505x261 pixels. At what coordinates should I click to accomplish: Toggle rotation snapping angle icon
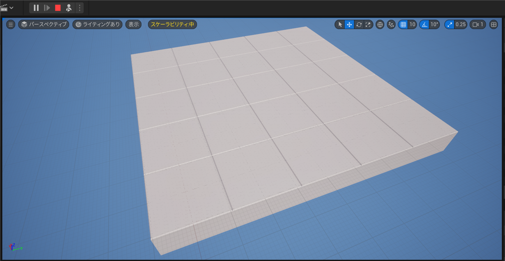coord(424,24)
